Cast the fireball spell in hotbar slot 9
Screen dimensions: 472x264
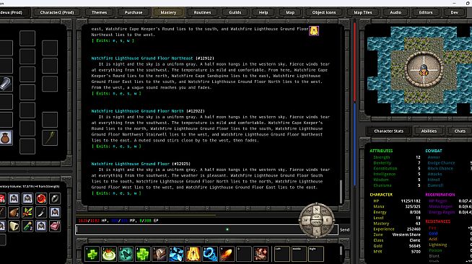click(227, 254)
